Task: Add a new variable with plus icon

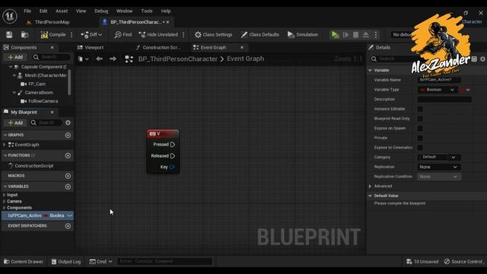Action: pos(68,186)
